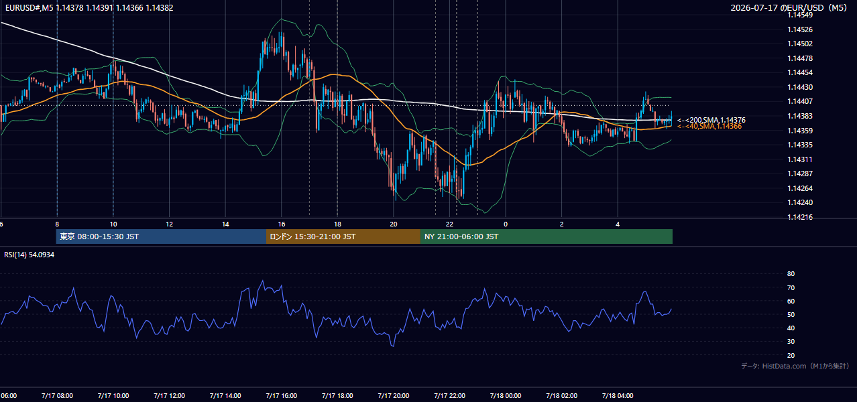Click the orange '<-<40,SMA,1.14366' indicator label
857x402 pixels.
coord(709,126)
